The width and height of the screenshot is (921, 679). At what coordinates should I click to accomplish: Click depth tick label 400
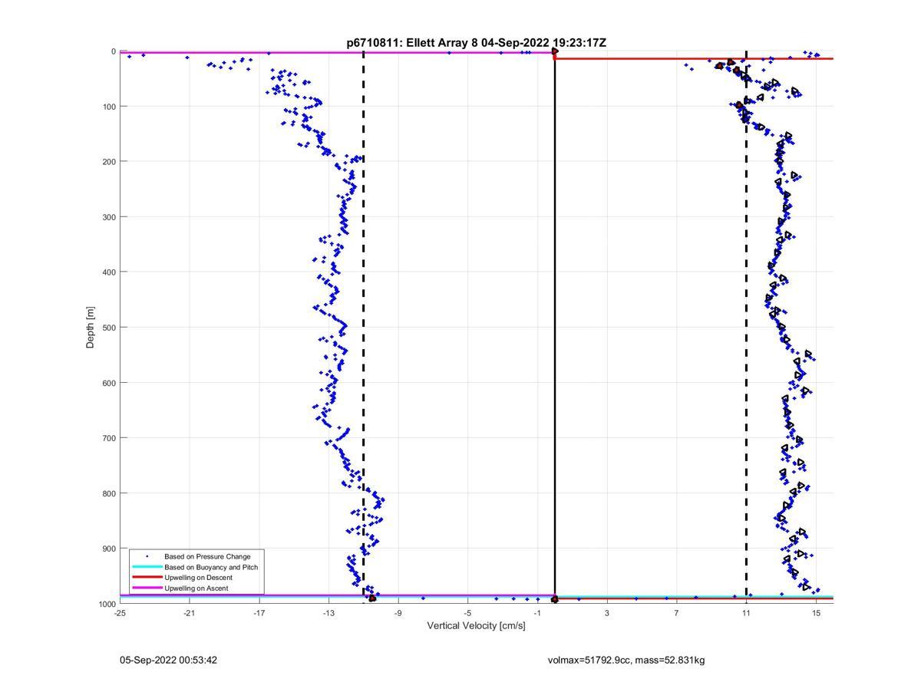click(110, 272)
